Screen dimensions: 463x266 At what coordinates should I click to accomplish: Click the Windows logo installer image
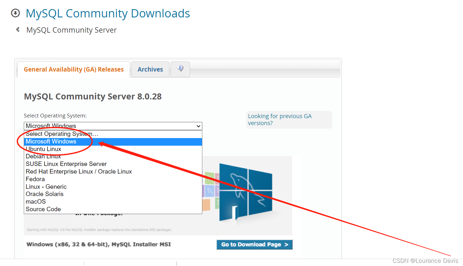(x=246, y=193)
